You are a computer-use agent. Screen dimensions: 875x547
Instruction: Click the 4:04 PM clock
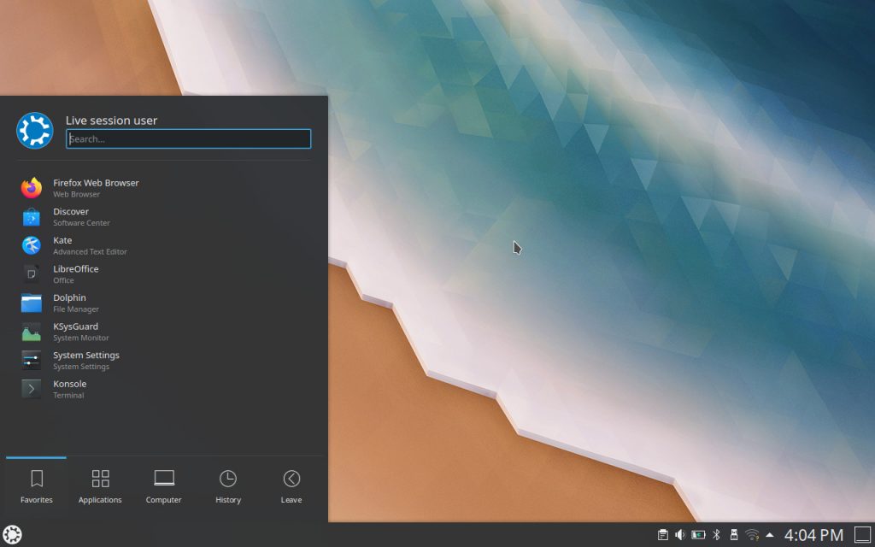coord(813,535)
